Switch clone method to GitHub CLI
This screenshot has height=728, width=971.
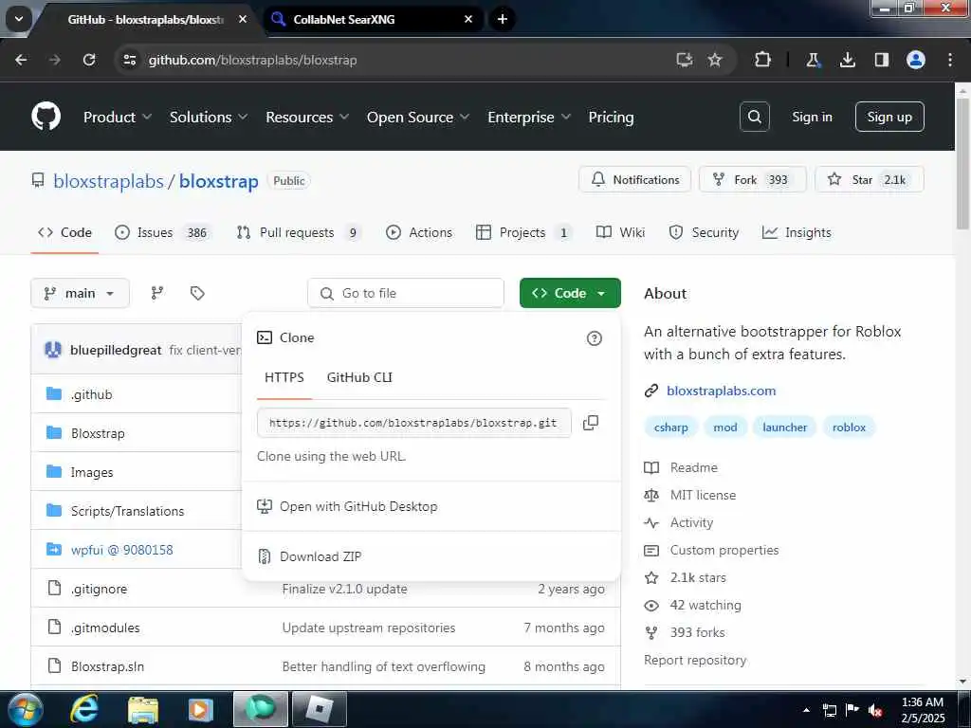[x=359, y=377]
